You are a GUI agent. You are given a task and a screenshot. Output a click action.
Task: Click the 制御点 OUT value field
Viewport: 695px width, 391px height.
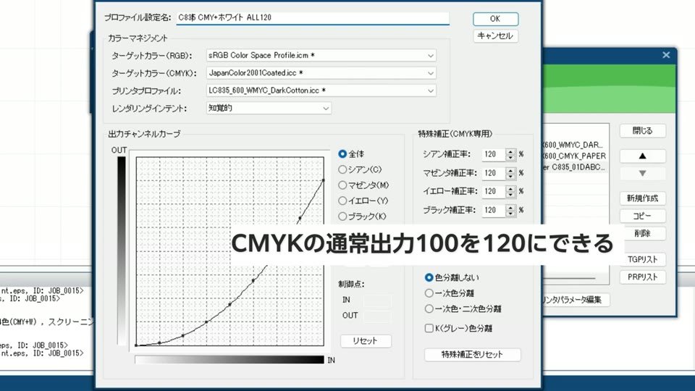click(x=376, y=316)
